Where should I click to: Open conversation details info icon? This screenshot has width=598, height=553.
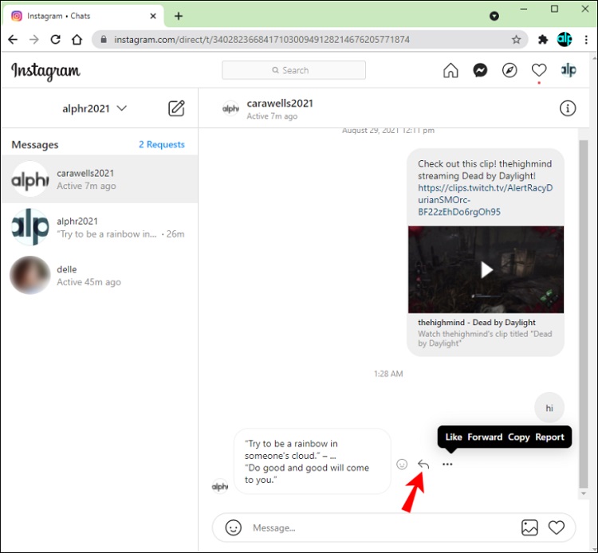(x=568, y=108)
